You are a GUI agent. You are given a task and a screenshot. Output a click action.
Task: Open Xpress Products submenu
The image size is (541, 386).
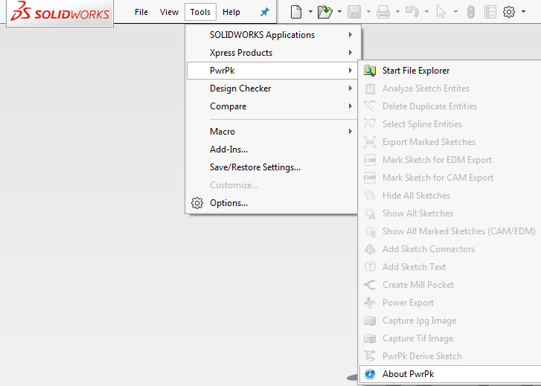tap(273, 53)
